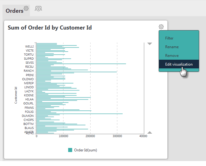This screenshot has width=206, height=166.
Task: Select Edit visualization menu entry
Action: [179, 64]
